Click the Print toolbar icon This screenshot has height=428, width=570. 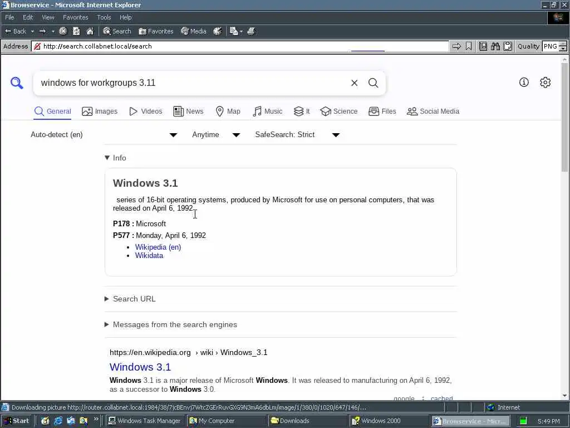click(x=251, y=31)
